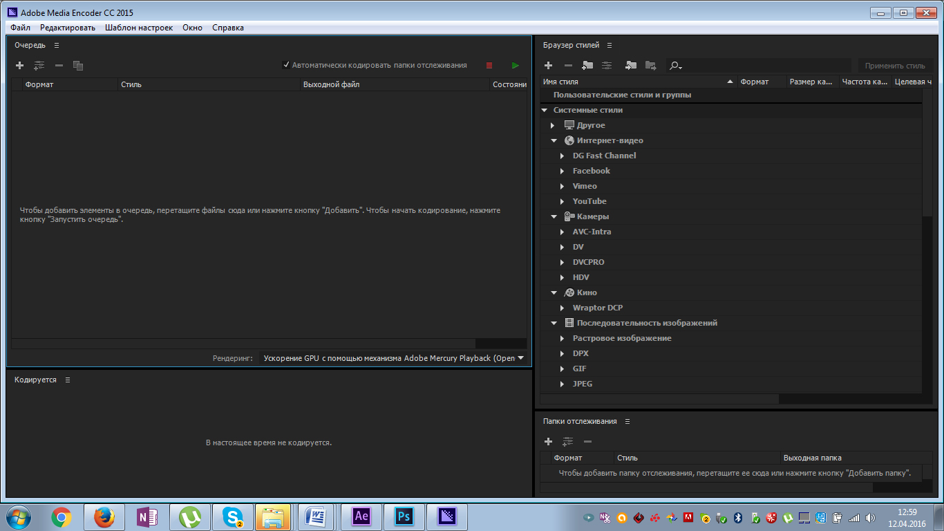Open the Windows Start menu
This screenshot has height=531, width=944.
(x=19, y=516)
